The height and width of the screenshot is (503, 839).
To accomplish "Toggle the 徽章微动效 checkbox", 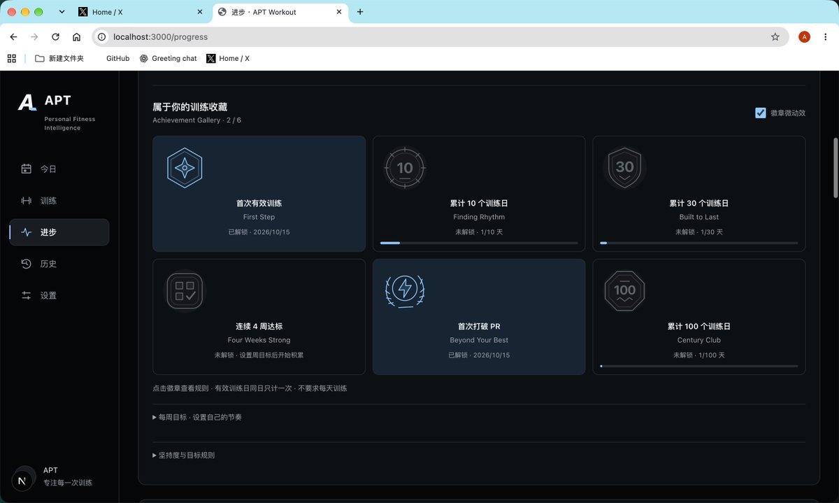I will (x=761, y=113).
